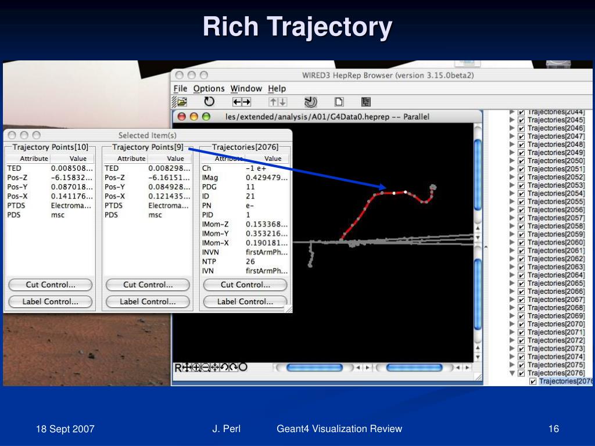The height and width of the screenshot is (446, 595).
Task: Click the upper blue vertical scrollbar thumb
Action: click(478, 174)
